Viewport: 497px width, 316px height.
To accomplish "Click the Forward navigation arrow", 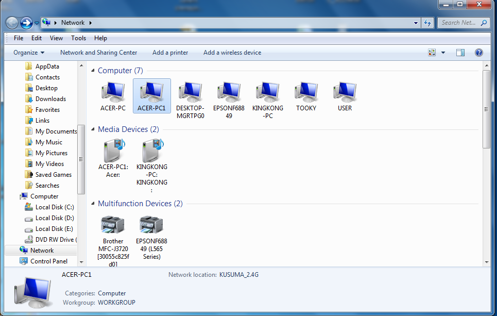I will pyautogui.click(x=26, y=23).
